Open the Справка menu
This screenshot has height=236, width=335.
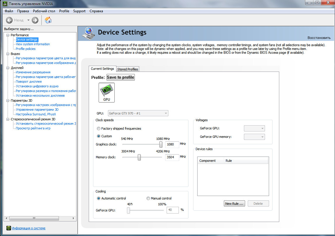(96, 11)
